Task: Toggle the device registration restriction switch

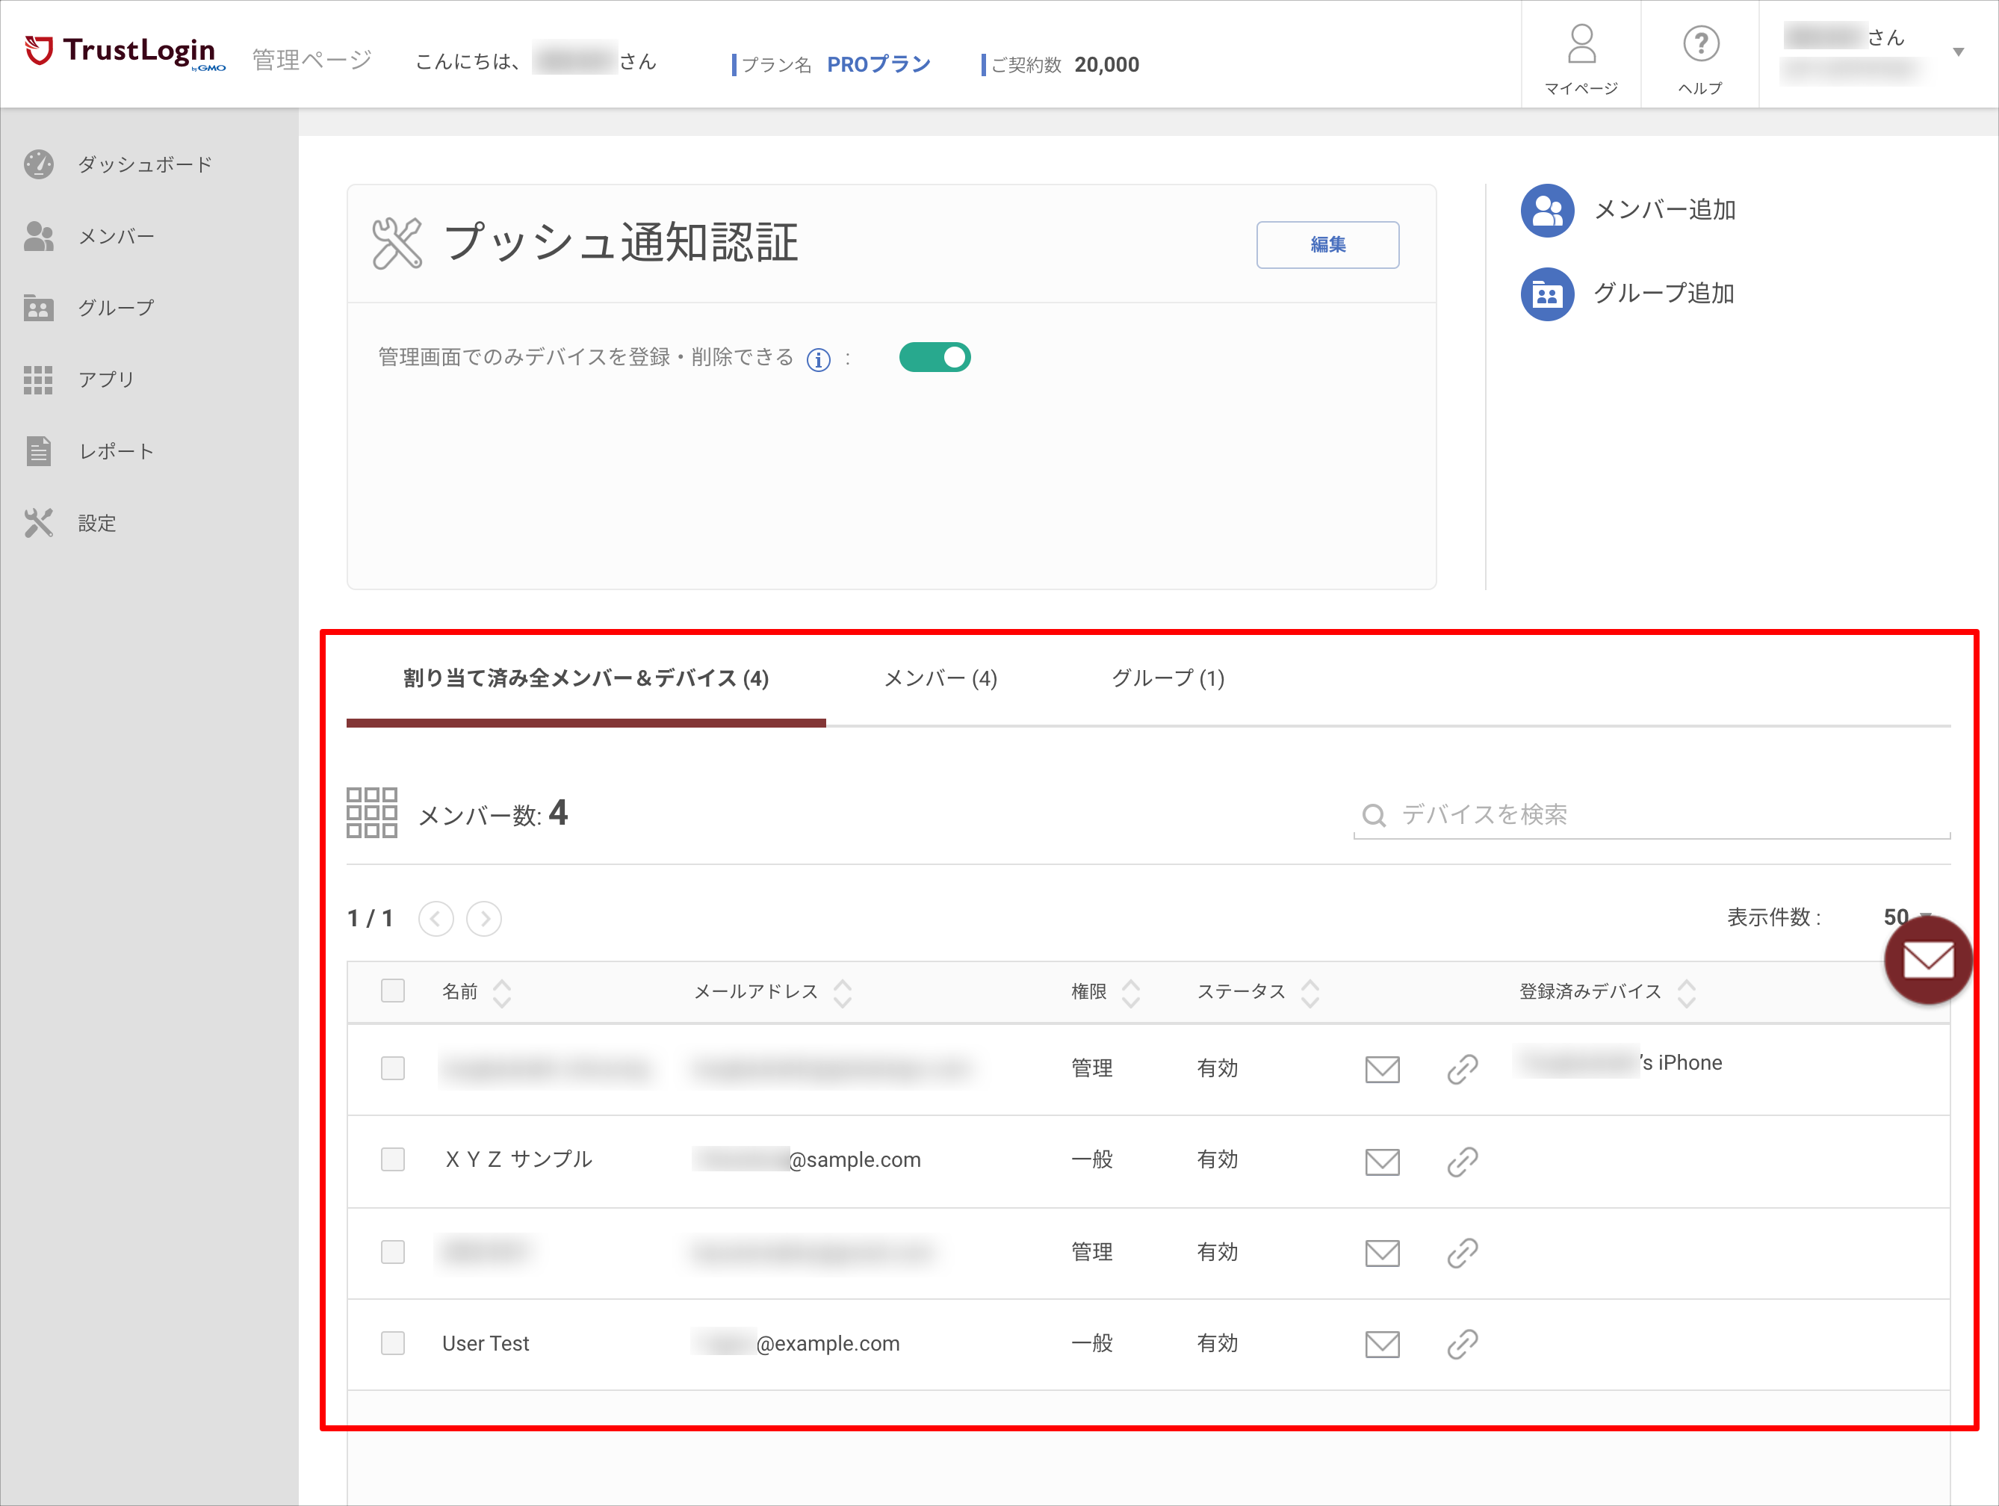Action: [x=935, y=358]
